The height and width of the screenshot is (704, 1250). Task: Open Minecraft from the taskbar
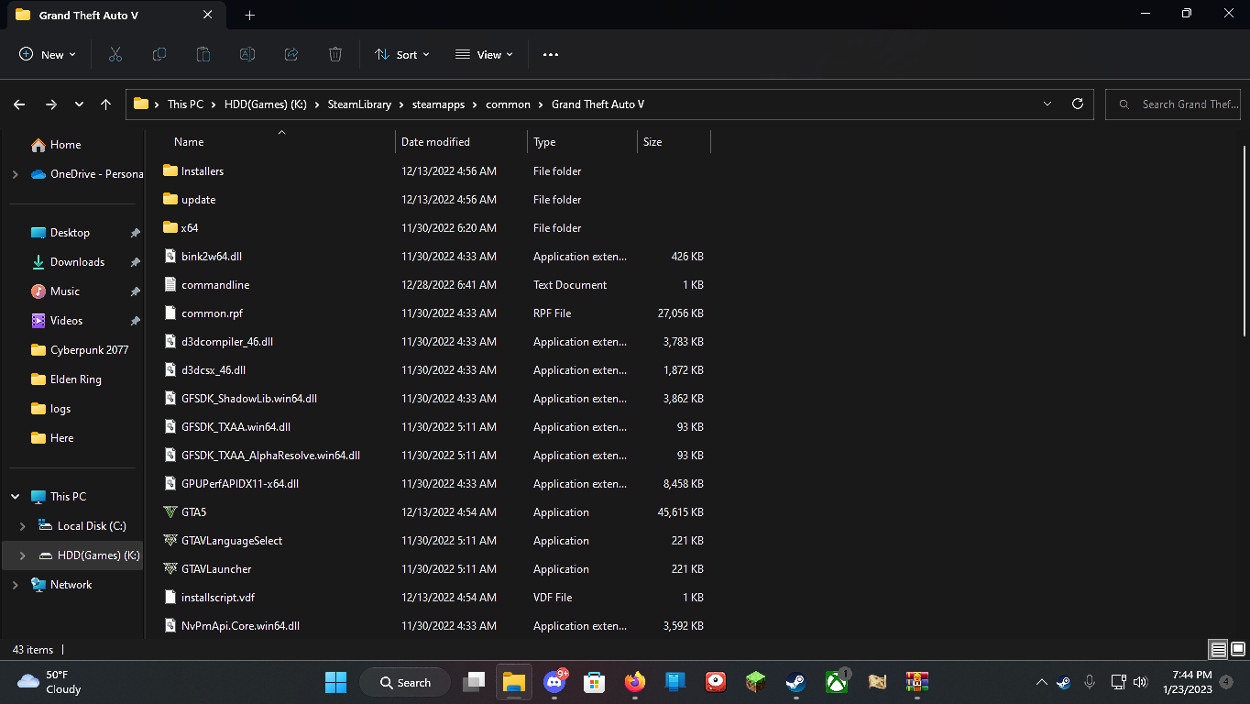click(x=755, y=682)
